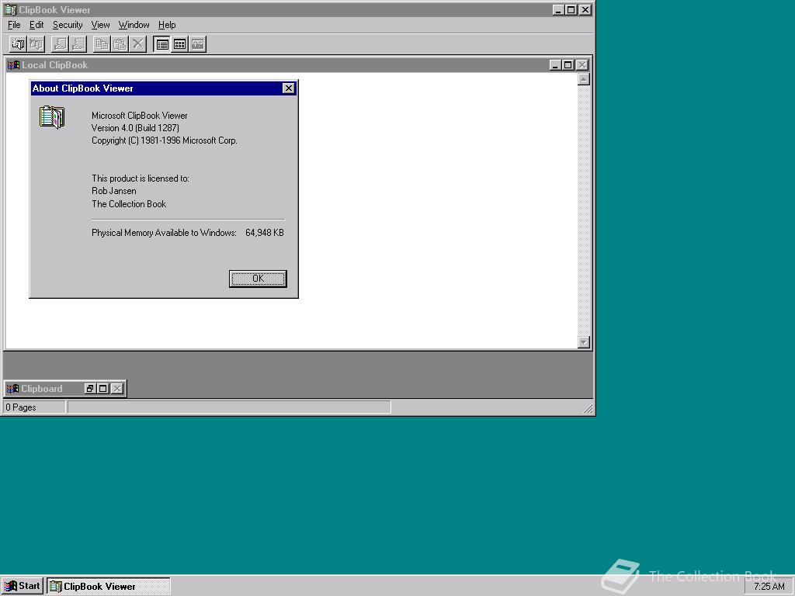Image resolution: width=795 pixels, height=596 pixels.
Task: Click the '64,948 KB' memory value
Action: (265, 233)
